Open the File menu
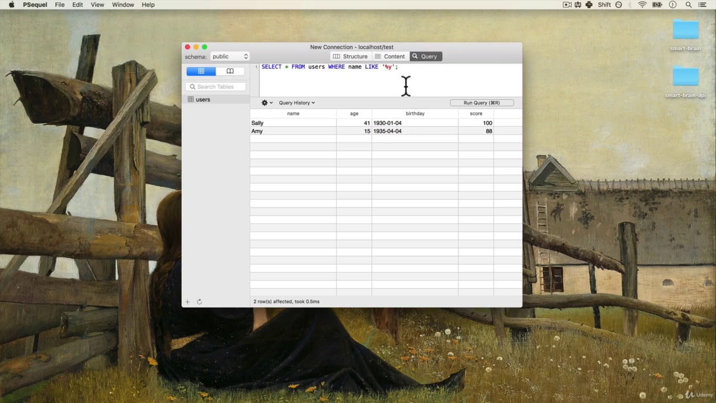The image size is (716, 403). (x=60, y=4)
